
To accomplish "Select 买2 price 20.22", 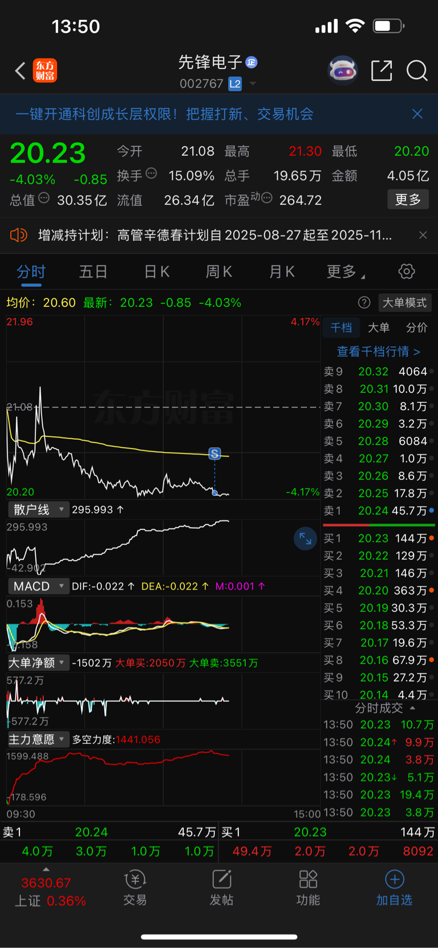I will point(374,556).
